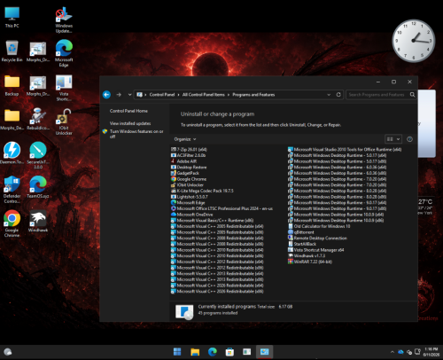
Task: Select 7-Zip 26.01 (x64) in the program list
Action: [x=189, y=149]
